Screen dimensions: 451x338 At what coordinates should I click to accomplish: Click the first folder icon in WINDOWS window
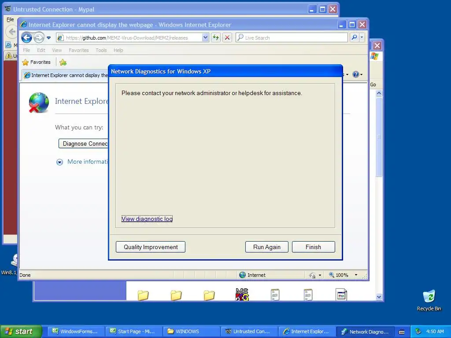[143, 295]
